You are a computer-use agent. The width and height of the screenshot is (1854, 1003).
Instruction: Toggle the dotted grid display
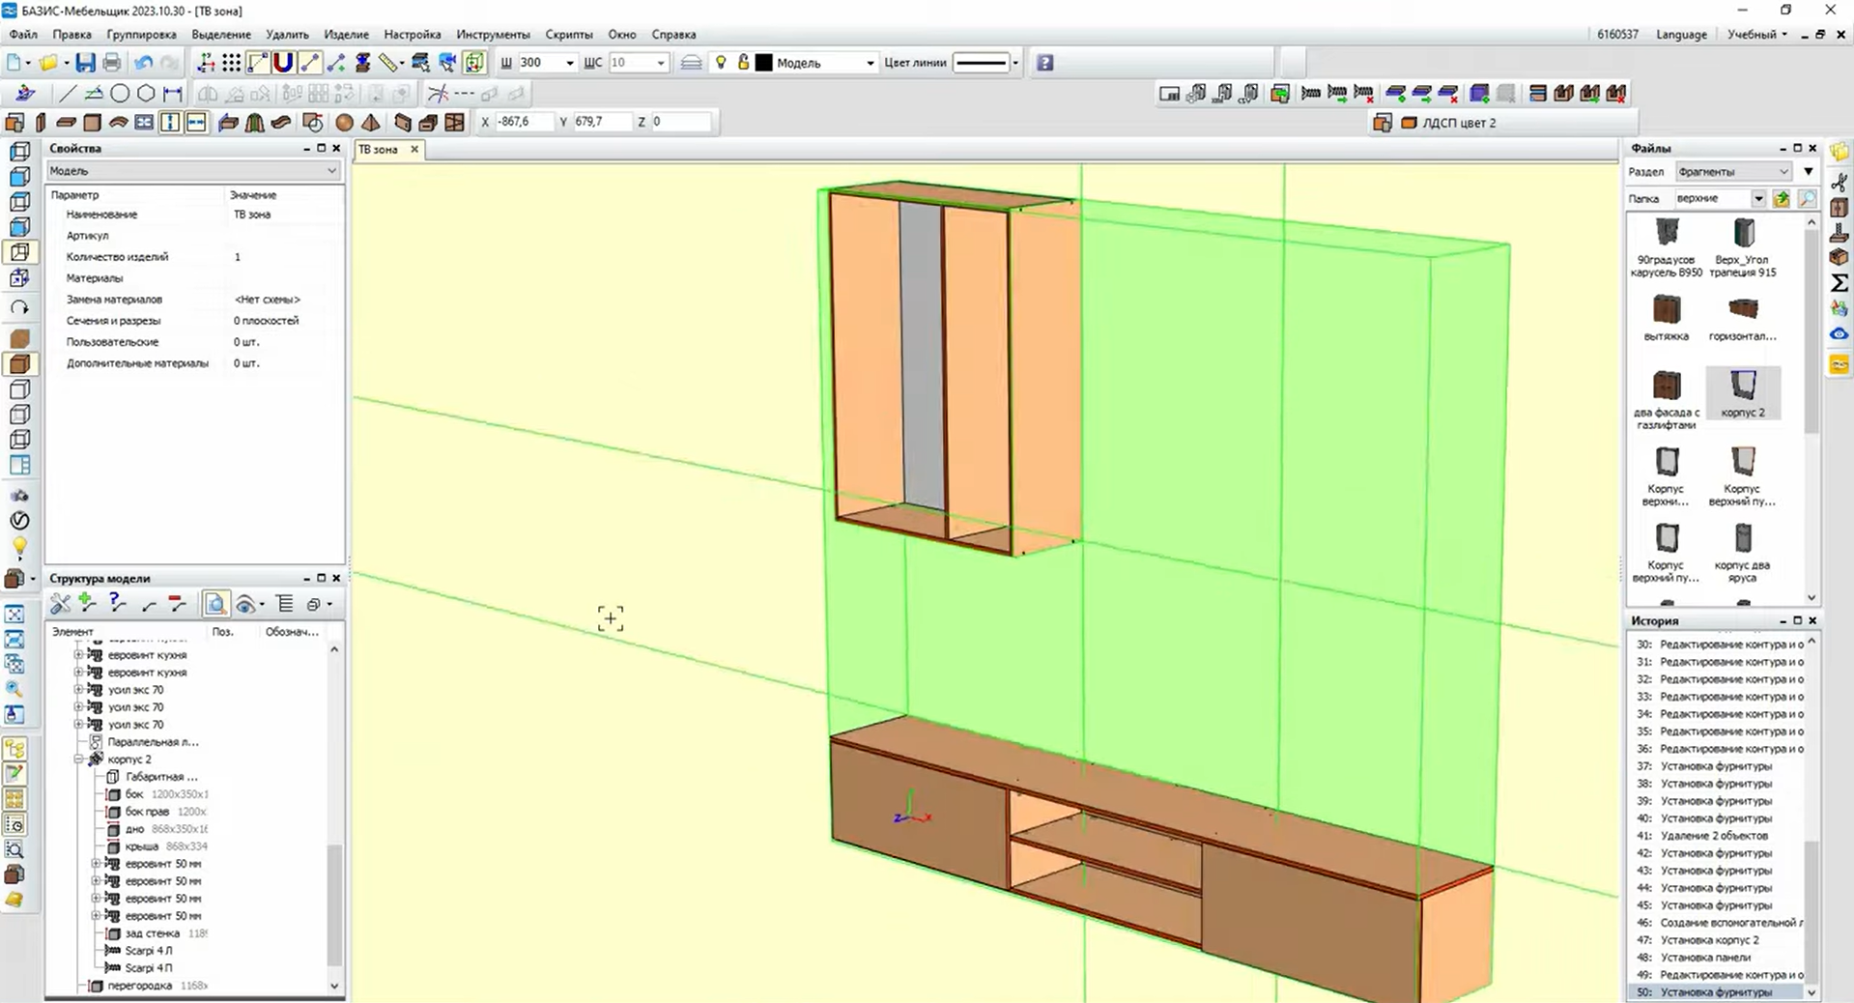pos(231,63)
